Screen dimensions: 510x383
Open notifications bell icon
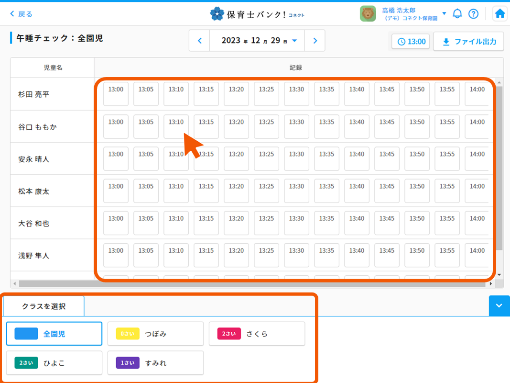(x=457, y=13)
